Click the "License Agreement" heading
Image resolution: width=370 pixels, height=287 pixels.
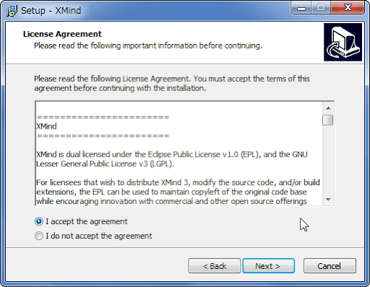tap(62, 34)
